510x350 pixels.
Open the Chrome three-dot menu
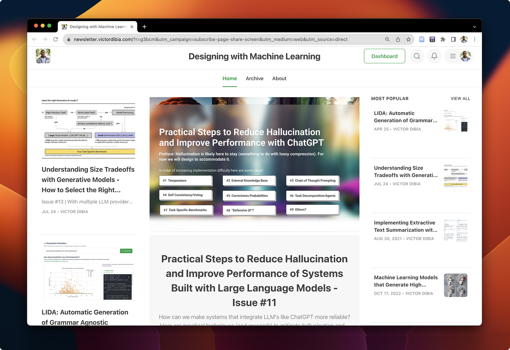pyautogui.click(x=475, y=39)
